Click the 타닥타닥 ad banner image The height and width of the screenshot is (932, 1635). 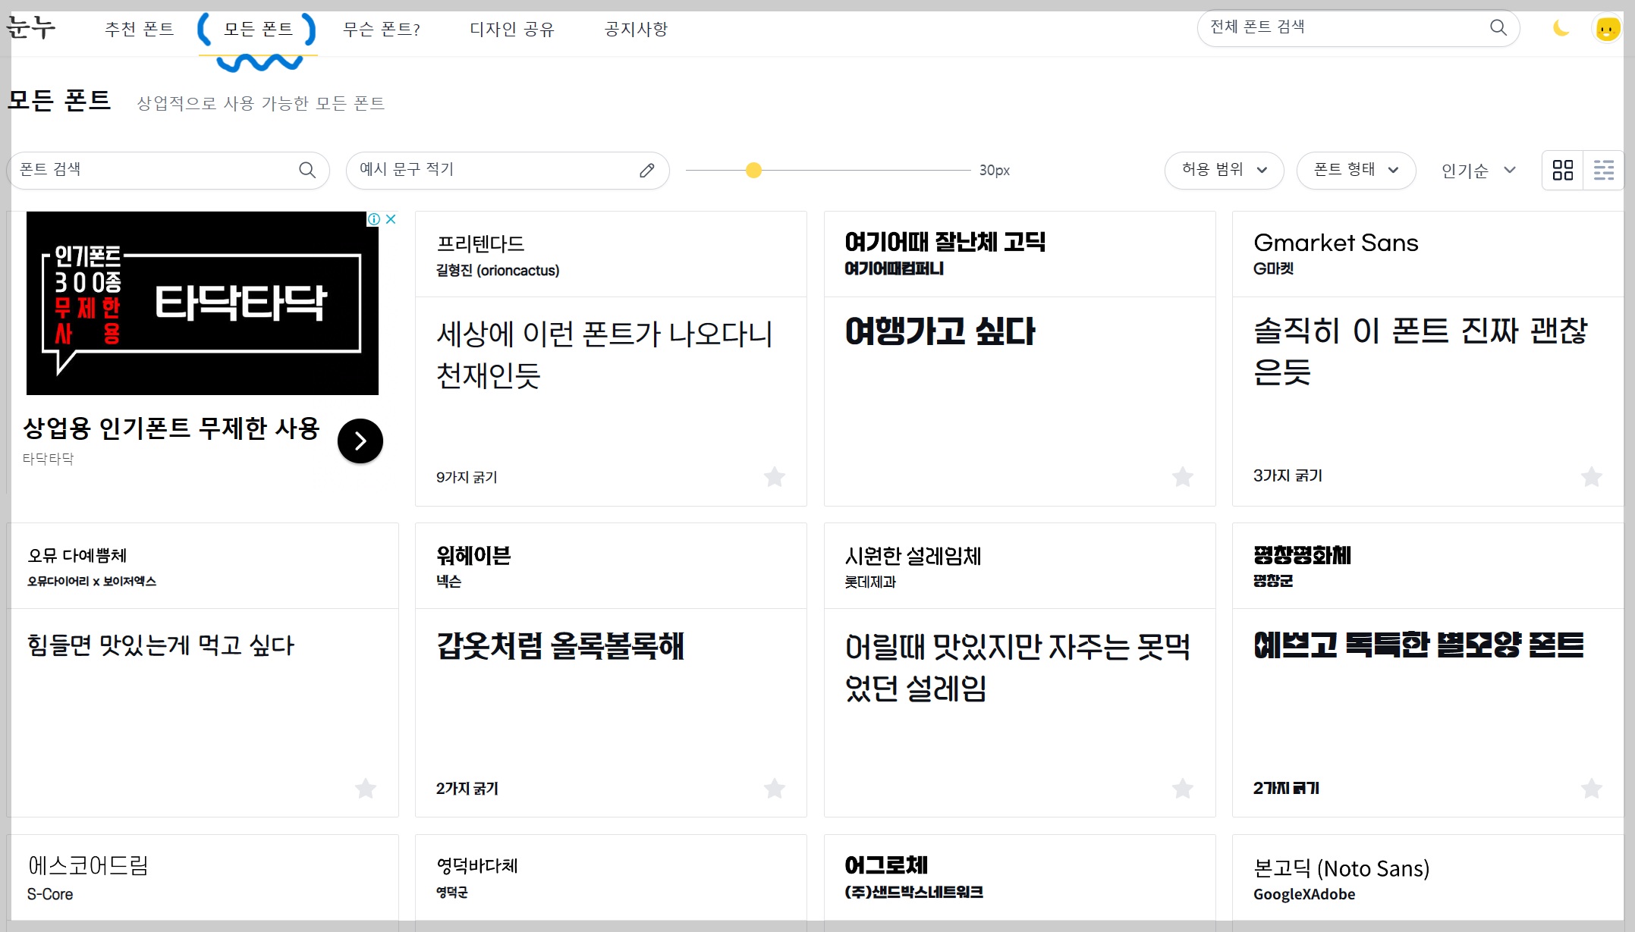(x=202, y=303)
